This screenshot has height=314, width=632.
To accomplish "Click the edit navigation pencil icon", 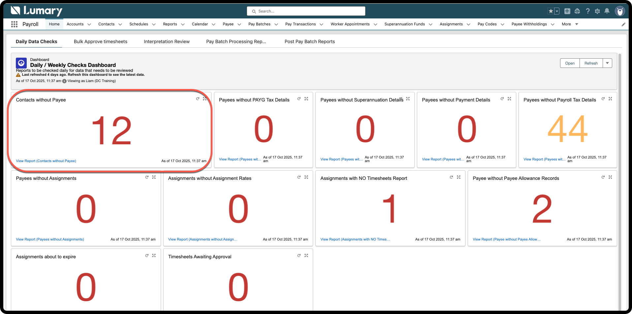I will pos(623,24).
